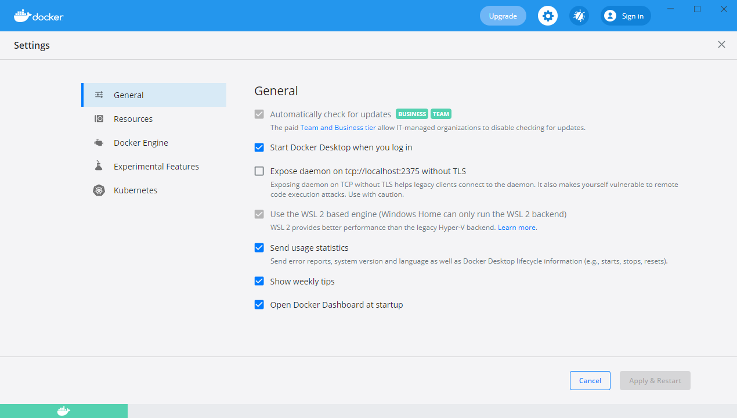Click the Experimental Features flask icon

(x=99, y=166)
